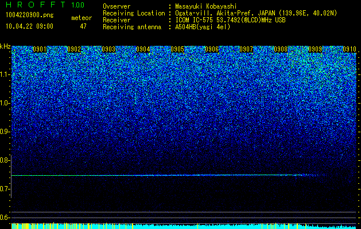Image resolution: width=361 pixels, height=229 pixels.
Task: Click the date stamp 10.04.22 09:00
Action: point(29,26)
